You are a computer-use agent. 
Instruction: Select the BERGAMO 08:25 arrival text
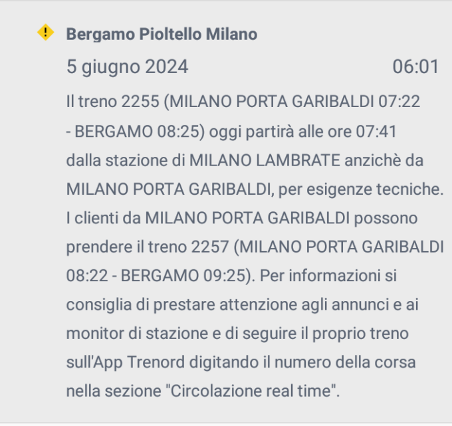(x=138, y=132)
